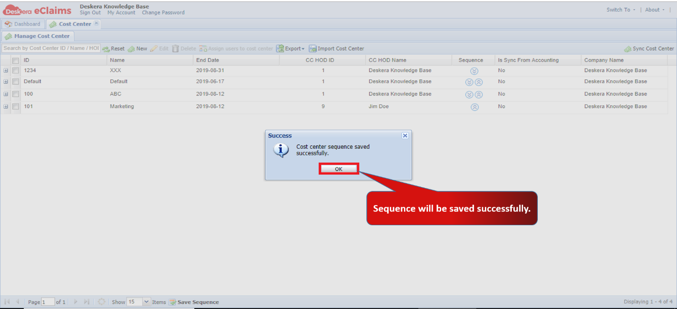The image size is (677, 309).
Task: Move row 1234 down in sequence
Action: pos(474,71)
